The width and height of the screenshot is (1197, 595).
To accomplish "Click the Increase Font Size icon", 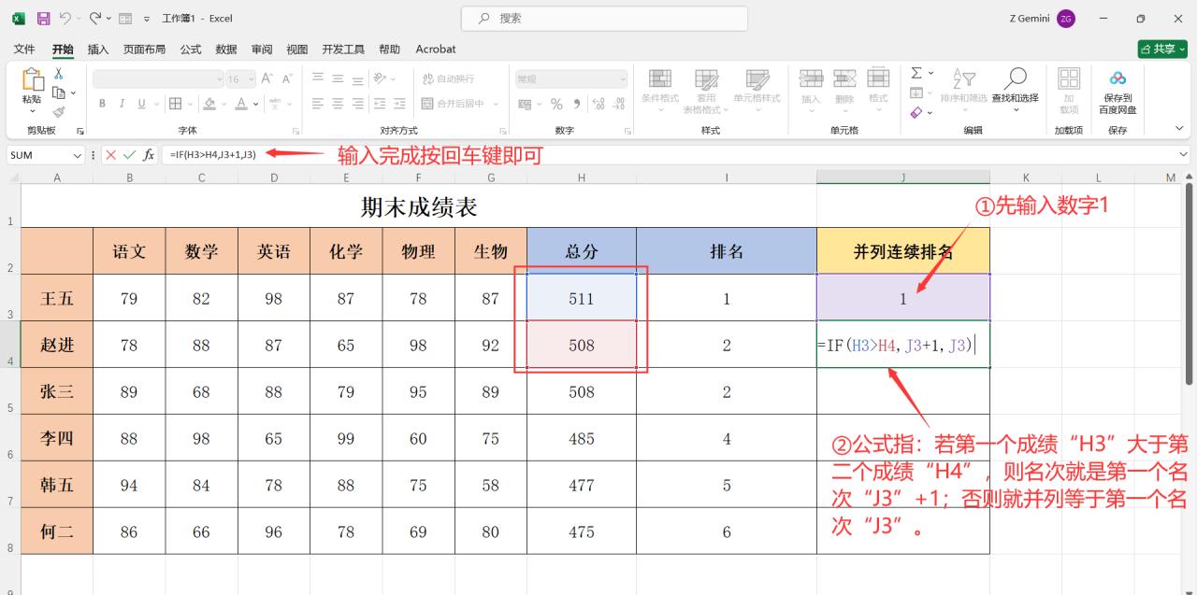I will click(x=267, y=78).
